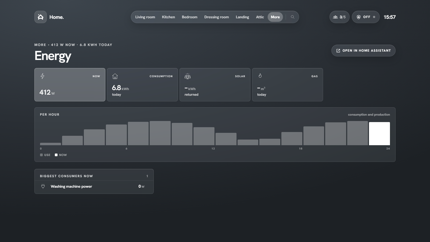The width and height of the screenshot is (430, 242).
Task: Toggle the alarm shield OFF button
Action: [x=365, y=17]
